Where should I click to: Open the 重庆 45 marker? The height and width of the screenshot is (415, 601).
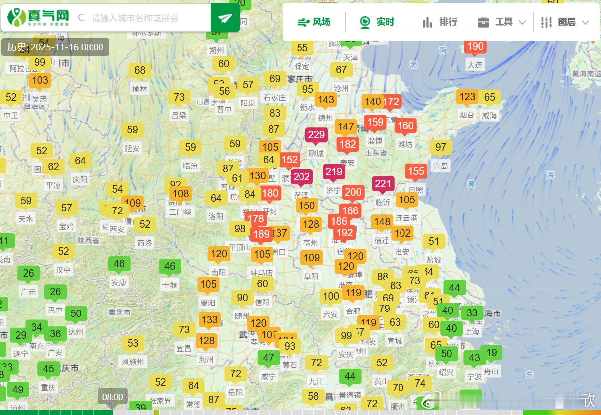(x=48, y=370)
